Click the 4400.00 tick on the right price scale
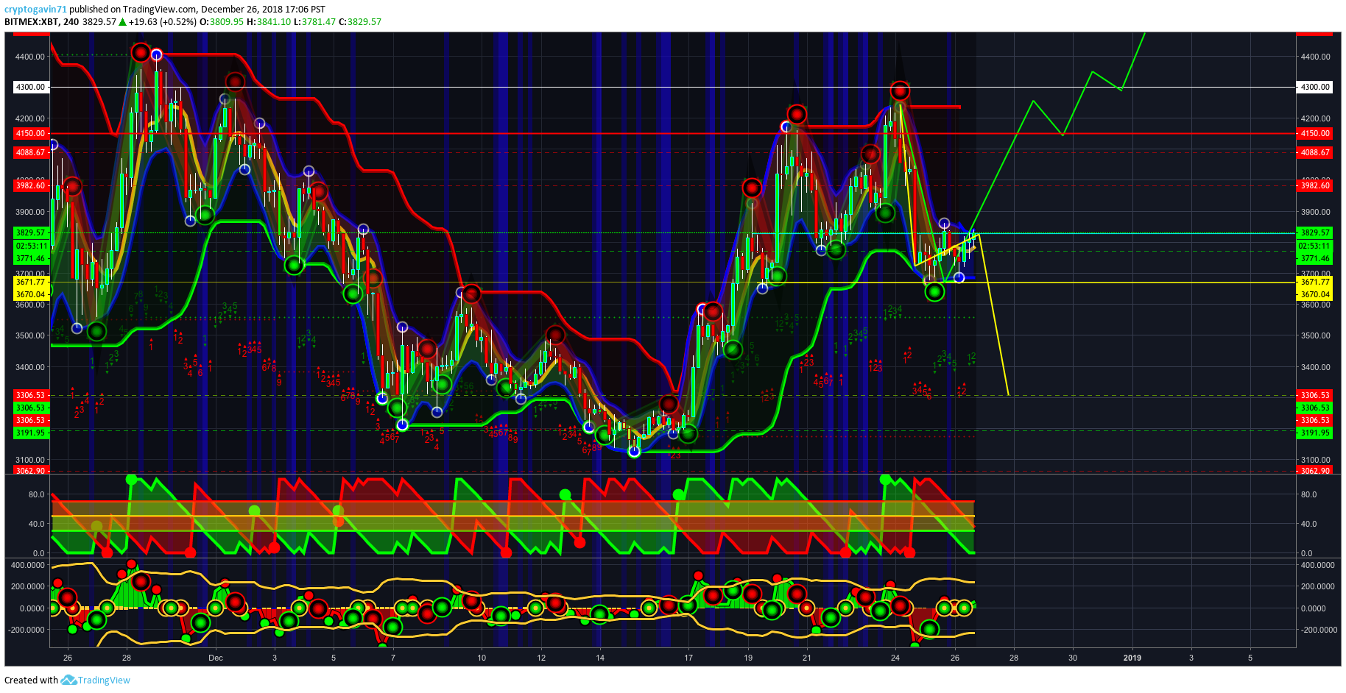1346x693 pixels. (1316, 57)
